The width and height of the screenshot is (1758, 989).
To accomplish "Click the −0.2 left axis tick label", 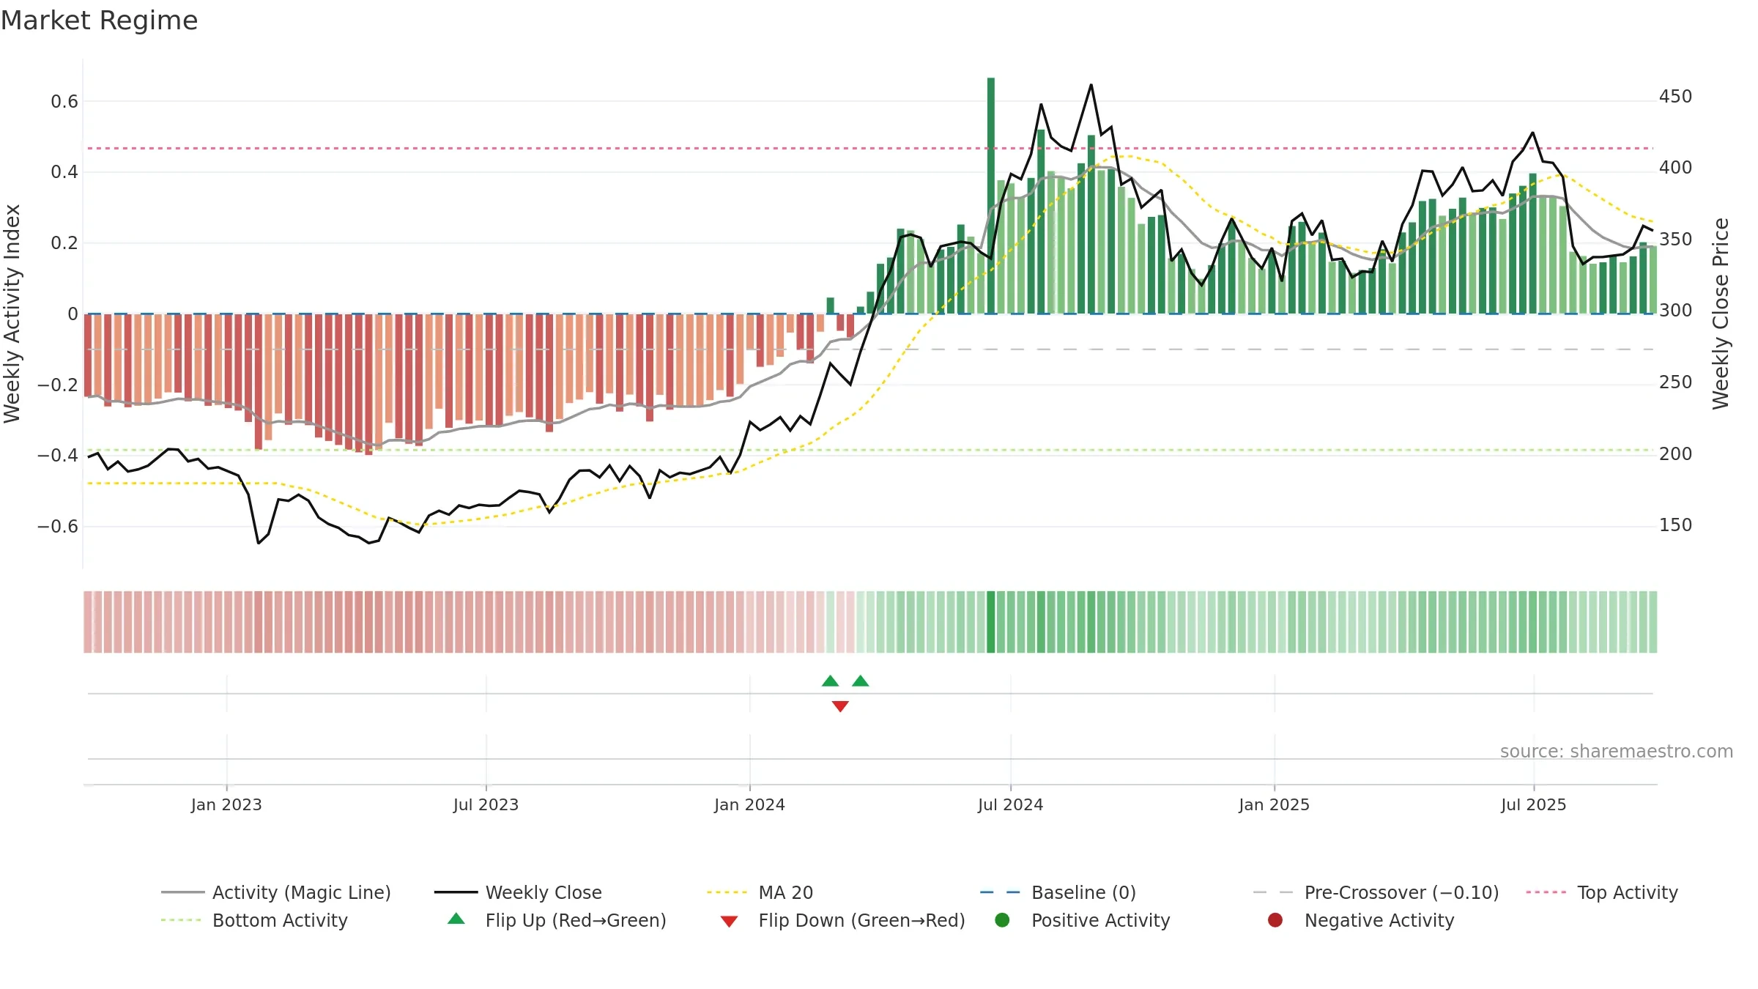I will [x=58, y=385].
